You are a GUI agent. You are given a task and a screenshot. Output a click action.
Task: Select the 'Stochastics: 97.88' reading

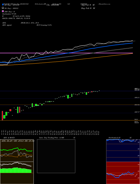click(x=9, y=14)
